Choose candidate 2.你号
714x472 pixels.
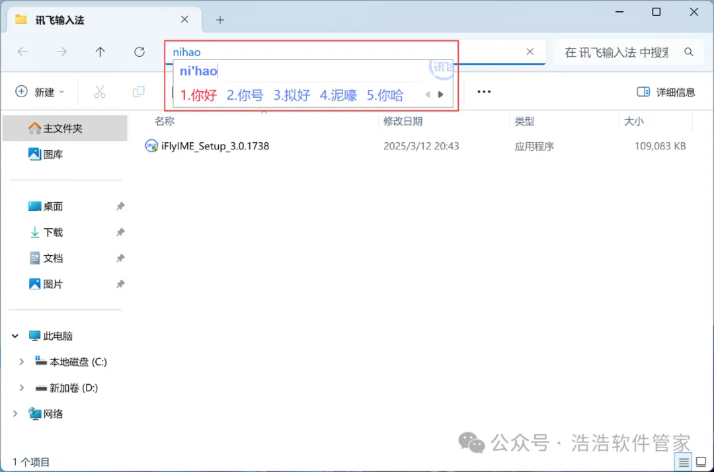pos(245,95)
